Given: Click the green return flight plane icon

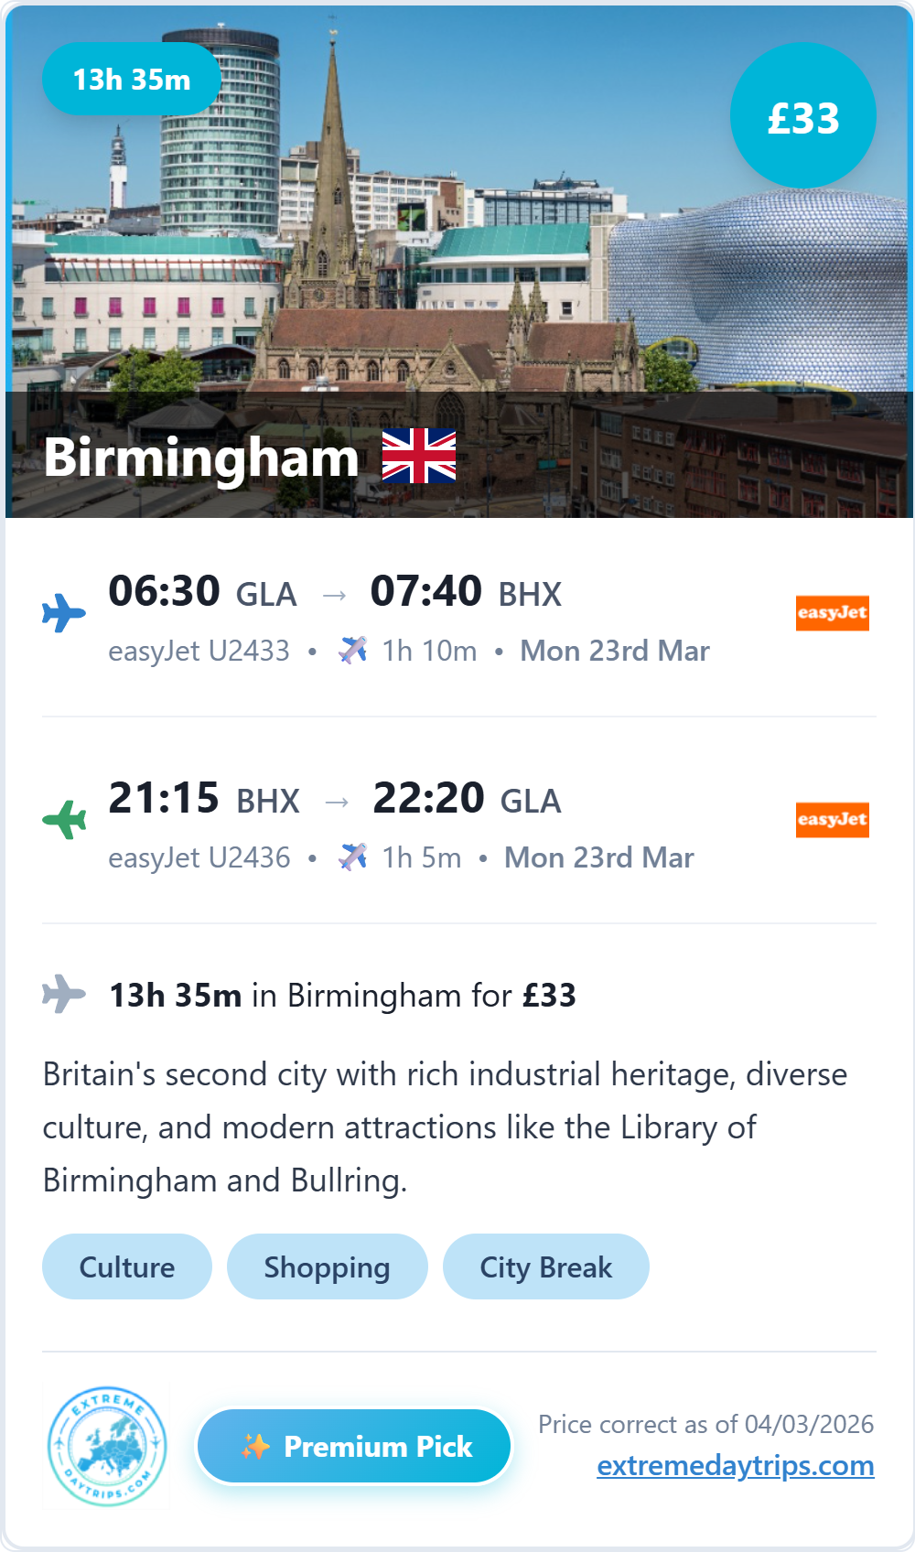Looking at the screenshot, I should 64,819.
